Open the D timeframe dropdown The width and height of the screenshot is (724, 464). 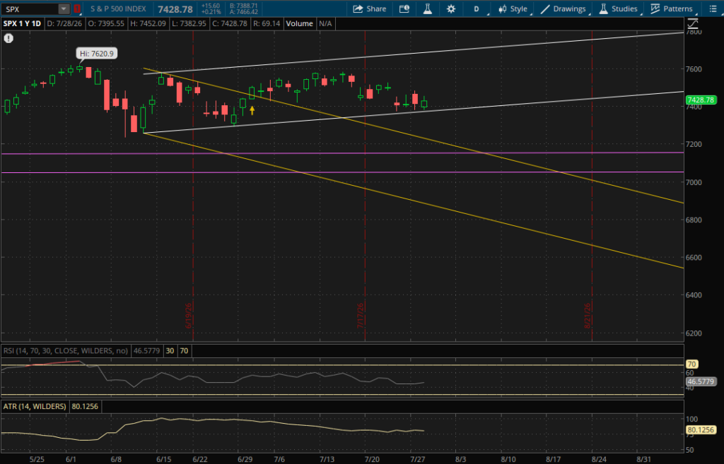pyautogui.click(x=477, y=8)
